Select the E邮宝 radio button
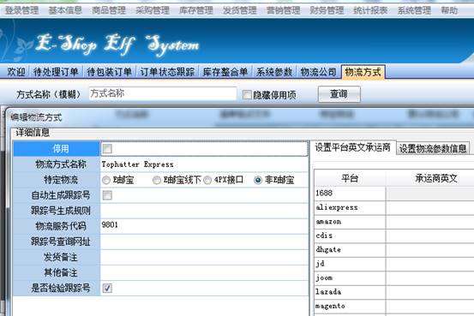Screen dimensions: 474x316 click(x=106, y=181)
